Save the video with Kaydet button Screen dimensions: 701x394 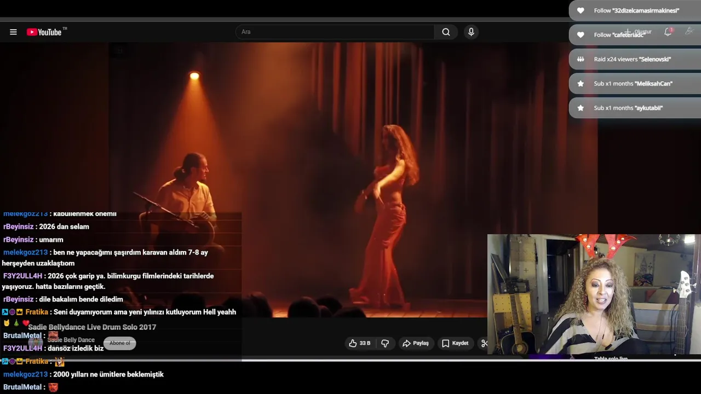point(455,343)
